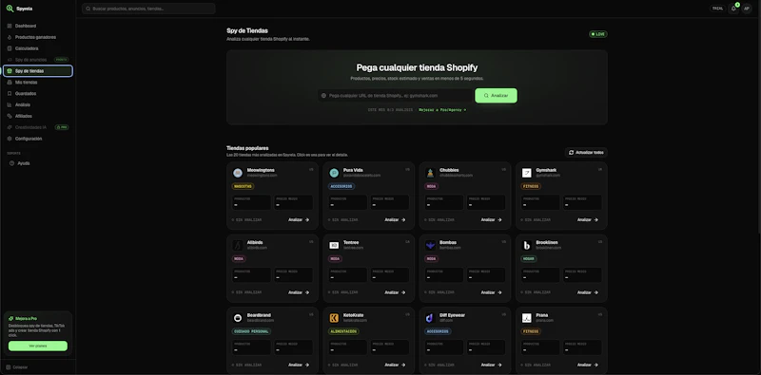Open the notifications bell
This screenshot has width=761, height=375.
[733, 9]
